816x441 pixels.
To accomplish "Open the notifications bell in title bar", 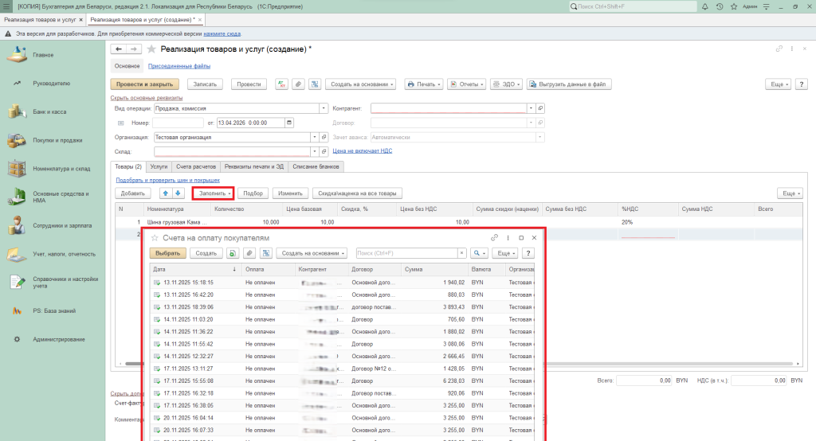I will [x=707, y=6].
